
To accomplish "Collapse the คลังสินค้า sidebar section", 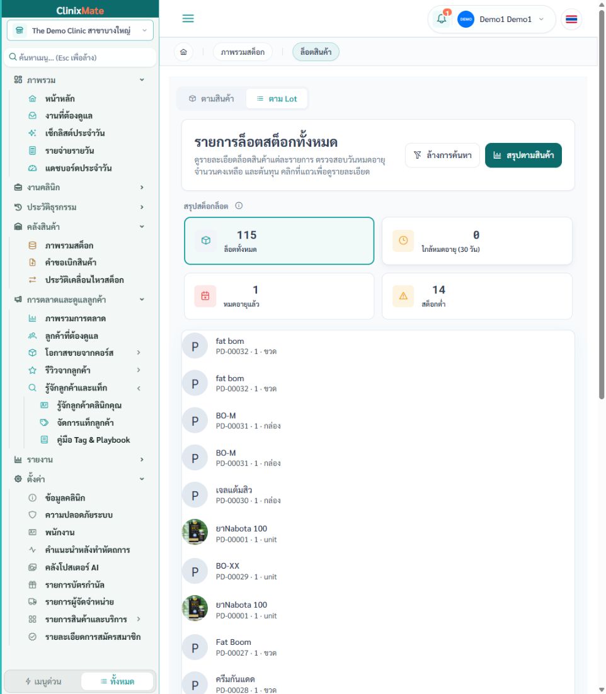I will pyautogui.click(x=79, y=227).
